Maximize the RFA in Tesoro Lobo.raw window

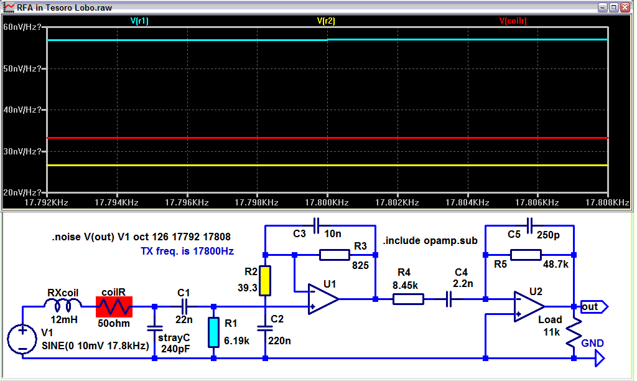pos(613,7)
